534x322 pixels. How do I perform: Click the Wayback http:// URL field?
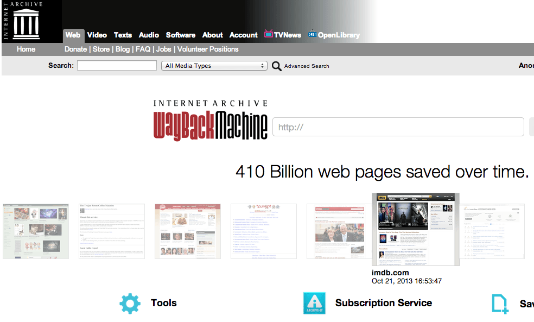pyautogui.click(x=398, y=127)
